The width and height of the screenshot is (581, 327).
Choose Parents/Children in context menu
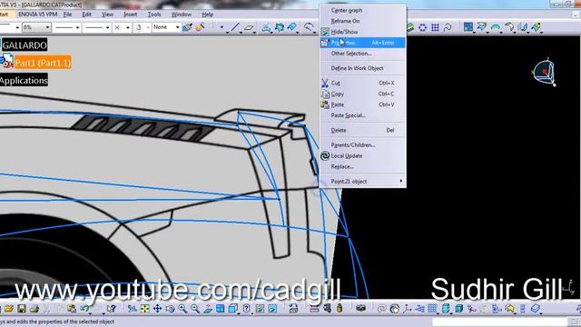[x=363, y=145]
